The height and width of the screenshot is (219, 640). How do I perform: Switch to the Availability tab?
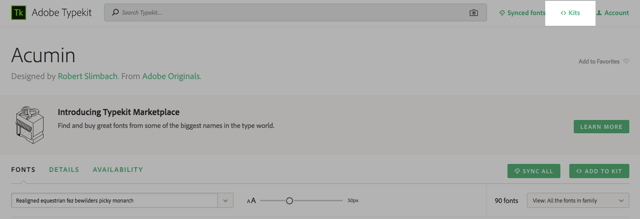tap(118, 170)
